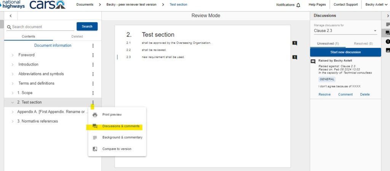Open three-dot menu for Document information
This screenshot has height=171, width=390.
(x=93, y=46)
